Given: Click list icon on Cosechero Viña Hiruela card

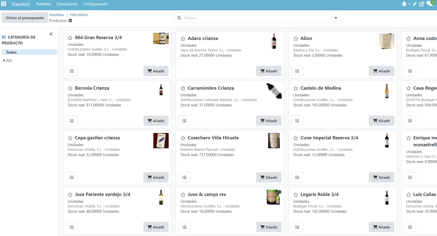Looking at the screenshot, I should [x=184, y=177].
